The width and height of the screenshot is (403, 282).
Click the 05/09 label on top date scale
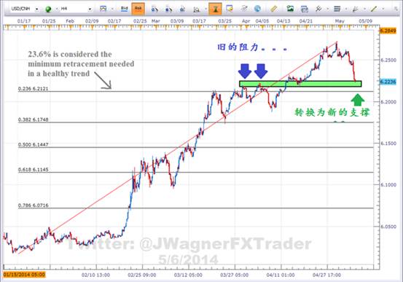pos(365,21)
